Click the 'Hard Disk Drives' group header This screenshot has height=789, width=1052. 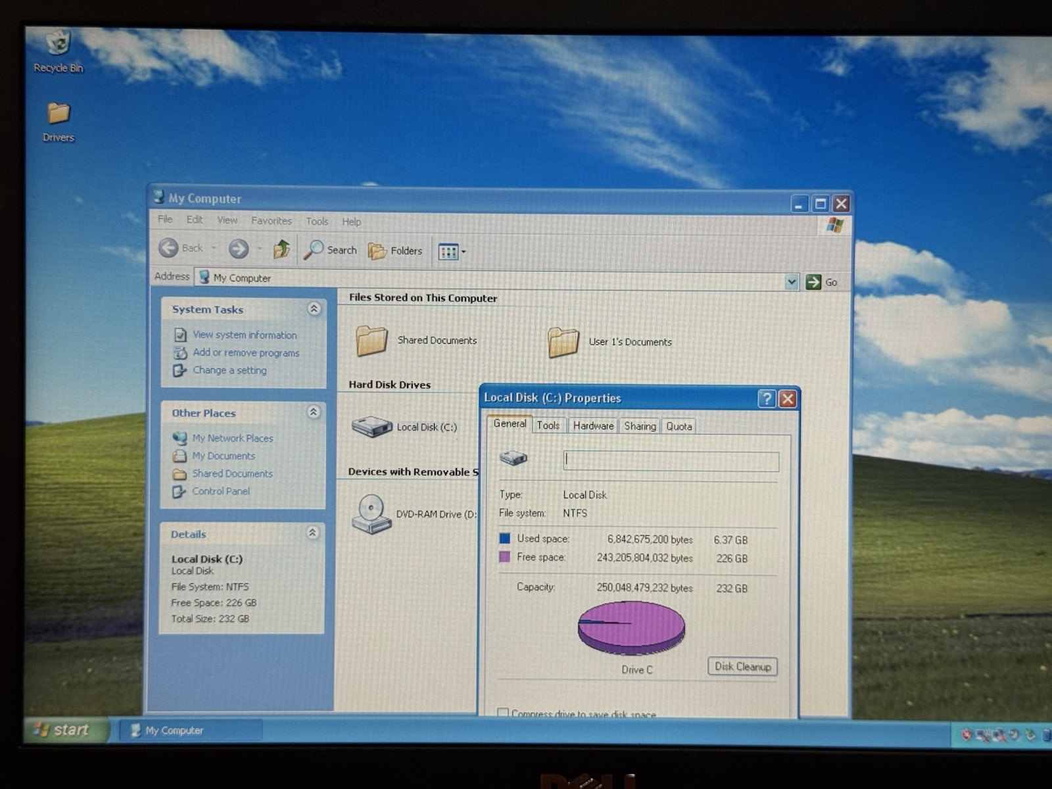(x=390, y=385)
